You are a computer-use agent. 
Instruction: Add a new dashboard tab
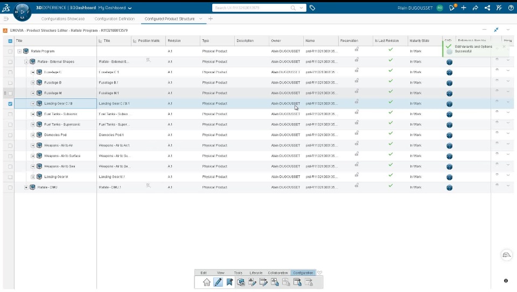click(211, 19)
